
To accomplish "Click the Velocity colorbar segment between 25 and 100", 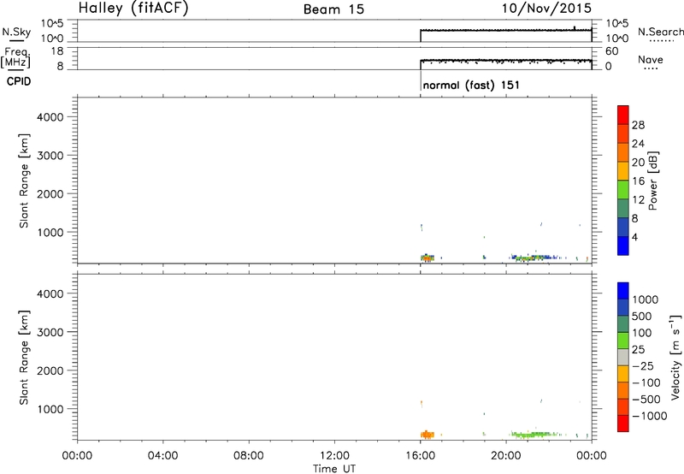I will [x=623, y=341].
